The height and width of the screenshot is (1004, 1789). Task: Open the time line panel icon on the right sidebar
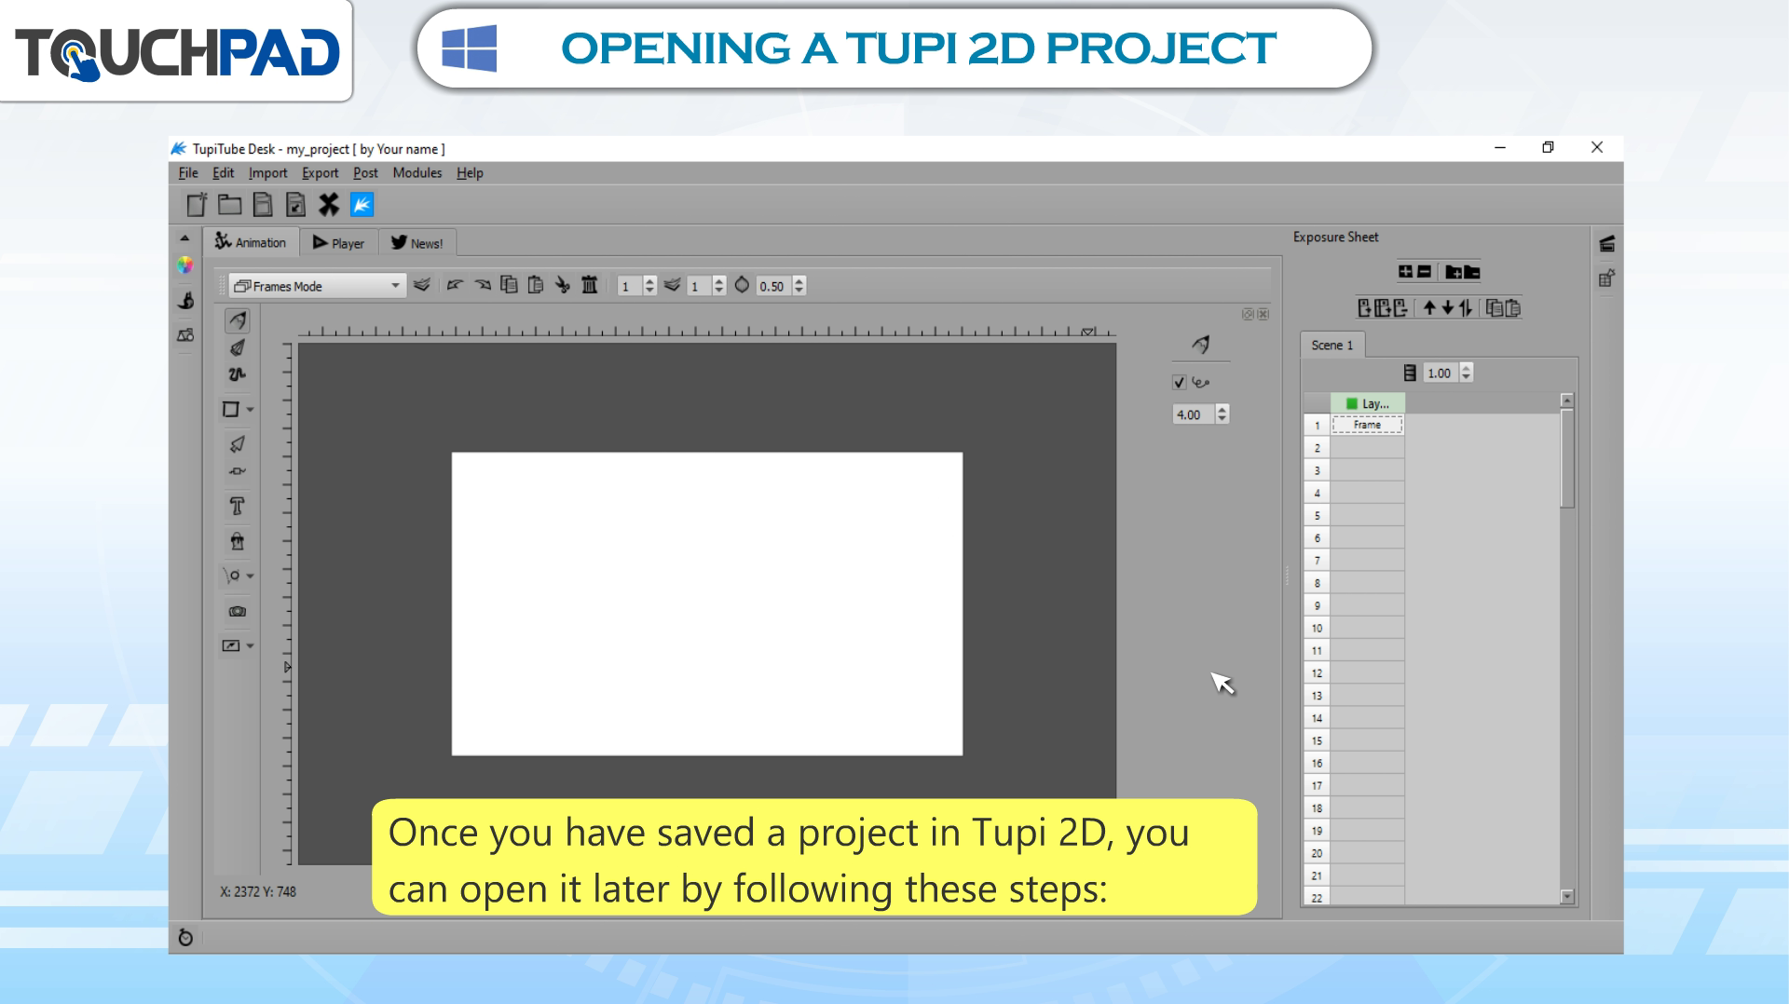1607,278
